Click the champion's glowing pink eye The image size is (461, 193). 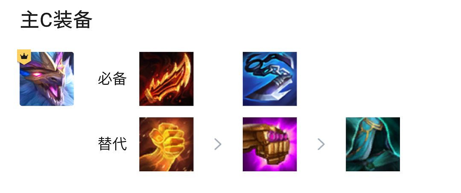click(37, 75)
